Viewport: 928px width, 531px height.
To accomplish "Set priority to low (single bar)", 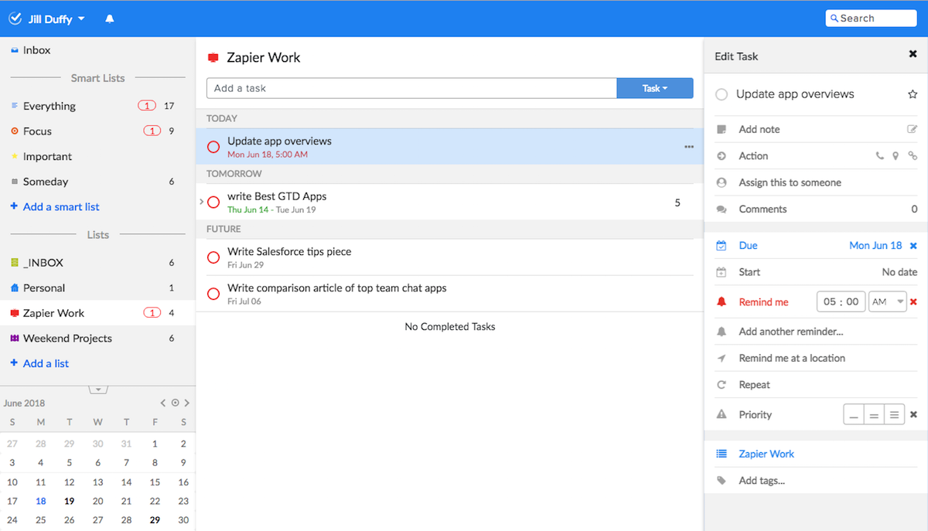I will (x=854, y=415).
